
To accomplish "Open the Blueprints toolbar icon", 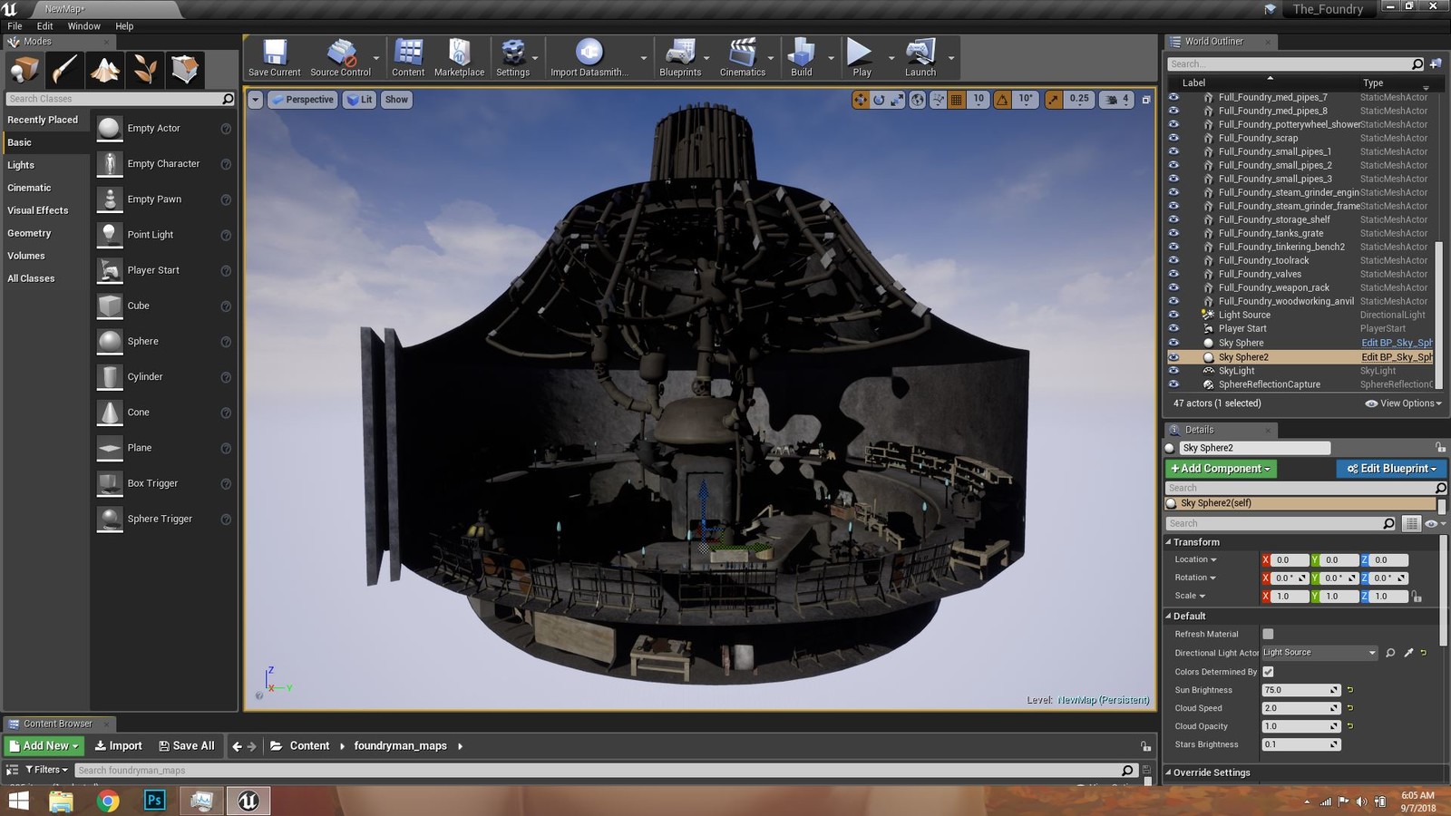I will [x=680, y=52].
